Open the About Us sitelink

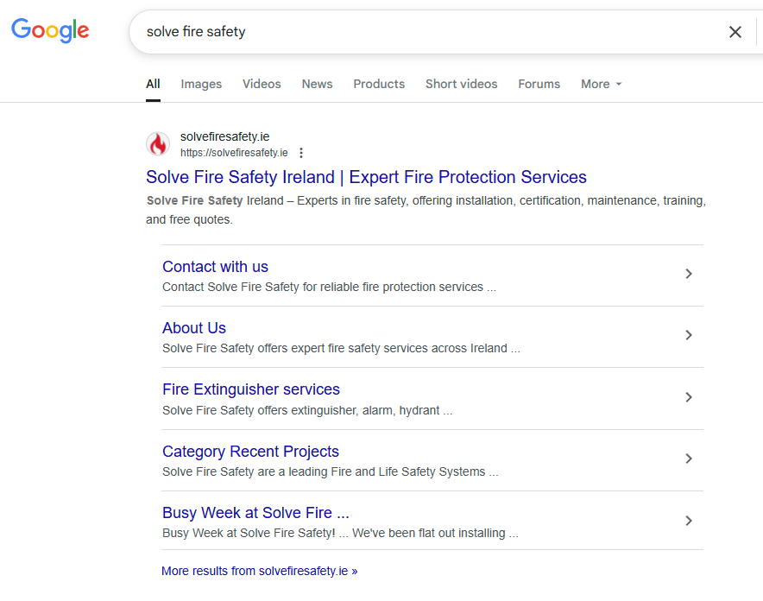pyautogui.click(x=193, y=328)
